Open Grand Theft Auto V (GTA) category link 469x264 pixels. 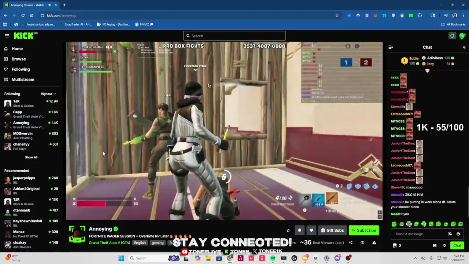(109, 243)
